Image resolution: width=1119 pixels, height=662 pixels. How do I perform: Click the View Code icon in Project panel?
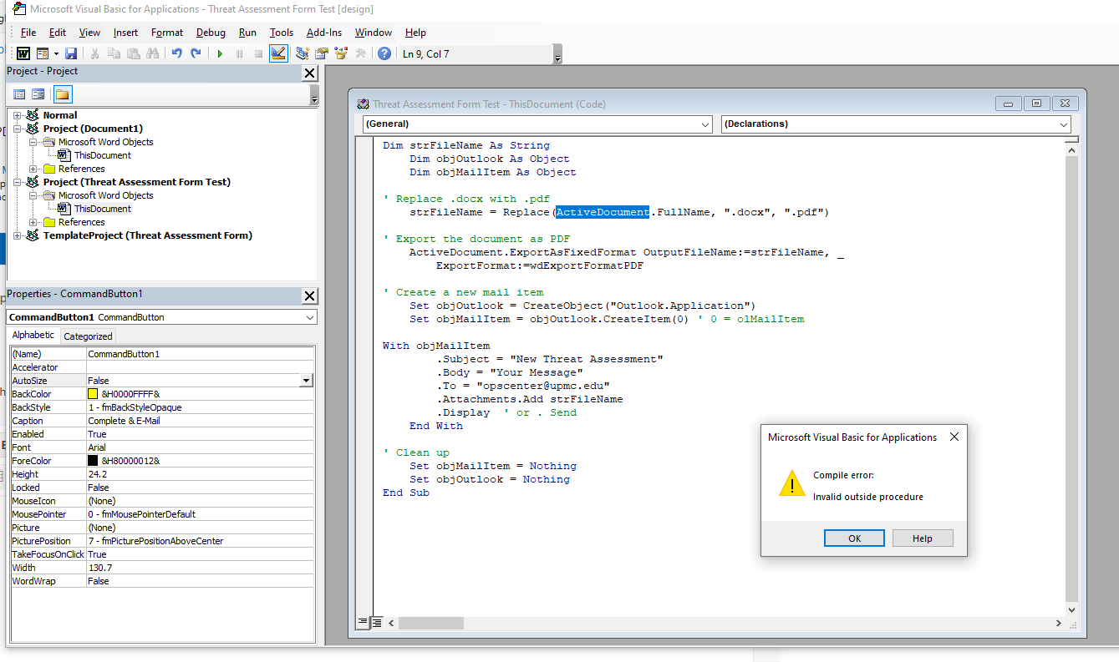tap(19, 94)
